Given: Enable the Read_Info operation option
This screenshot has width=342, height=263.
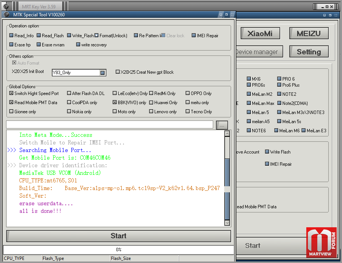Looking at the screenshot, I should click(x=11, y=36).
